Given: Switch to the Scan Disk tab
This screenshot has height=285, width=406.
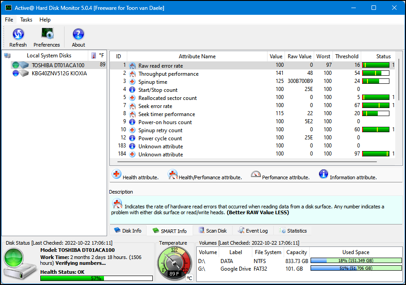Looking at the screenshot, I should (x=213, y=231).
